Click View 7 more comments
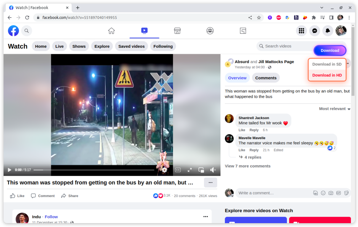 click(248, 166)
